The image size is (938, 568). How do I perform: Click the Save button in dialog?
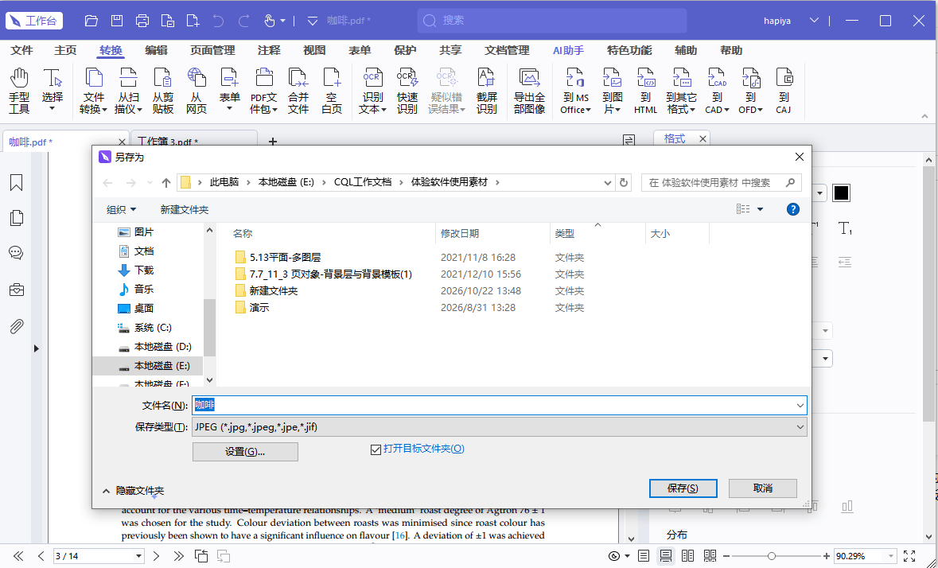(683, 488)
